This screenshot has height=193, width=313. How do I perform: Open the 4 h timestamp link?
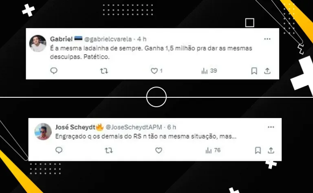(142, 39)
